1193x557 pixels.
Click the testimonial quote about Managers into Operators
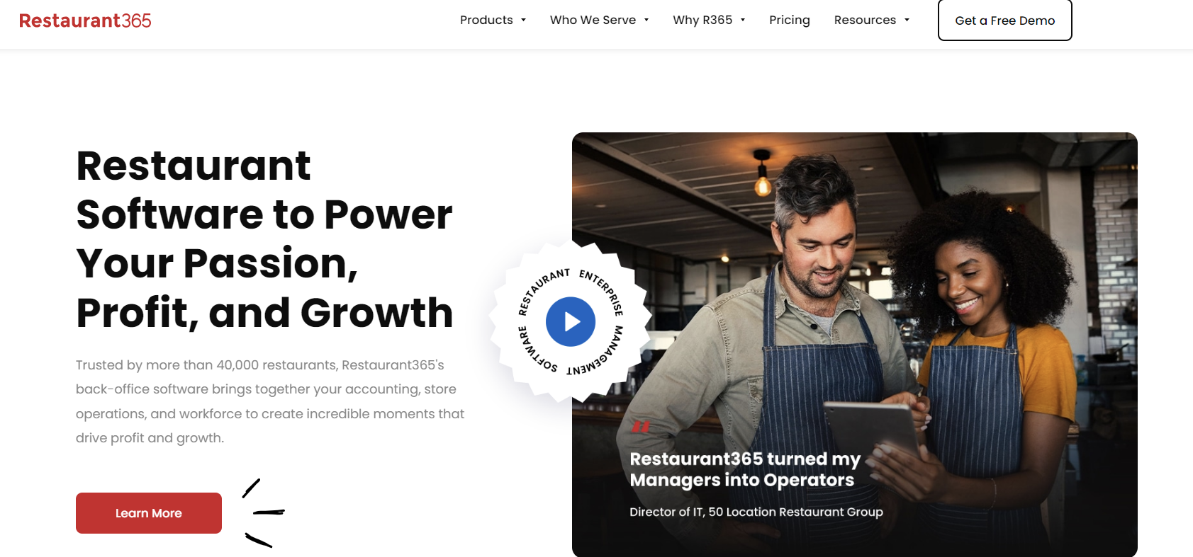click(745, 469)
